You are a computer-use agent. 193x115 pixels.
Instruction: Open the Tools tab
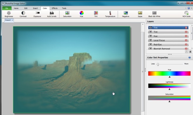coord(64,8)
